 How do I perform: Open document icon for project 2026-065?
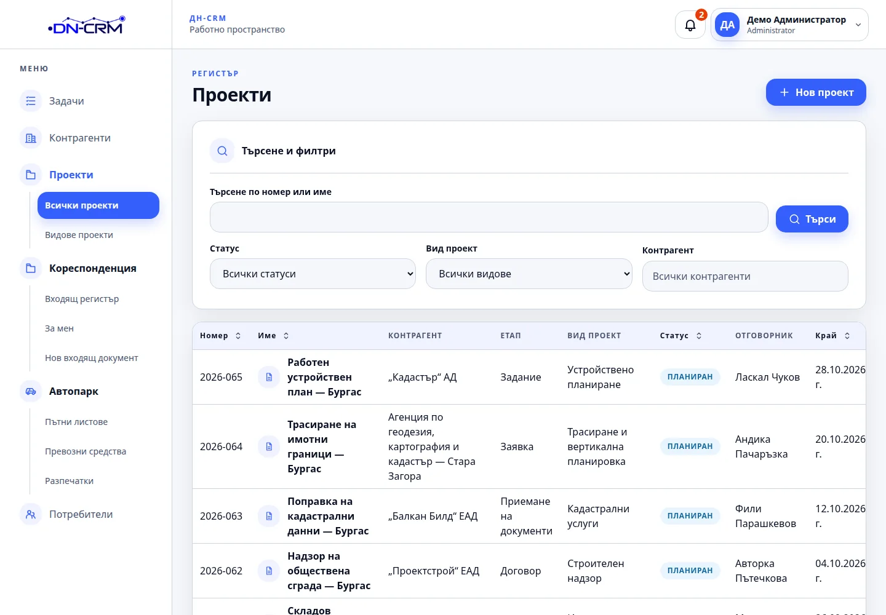coord(269,377)
